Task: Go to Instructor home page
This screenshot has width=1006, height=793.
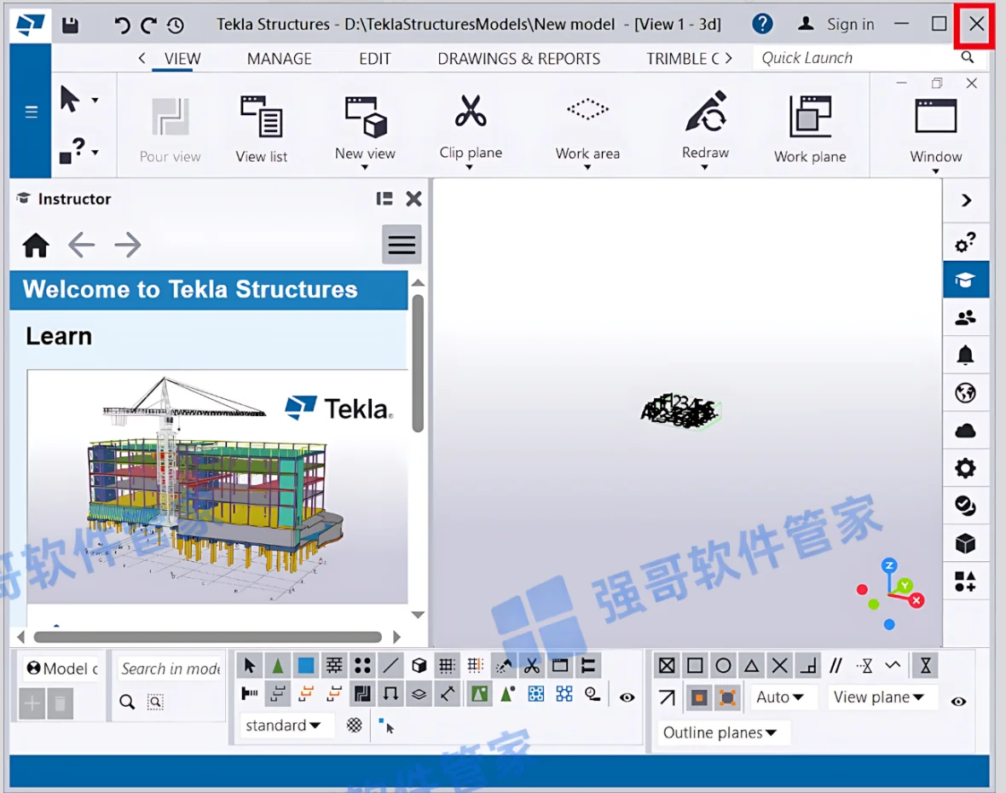Action: (x=36, y=245)
